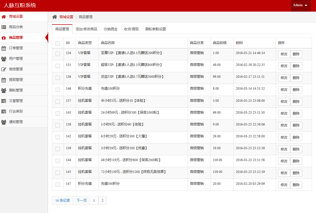Viewport: 316px width, 213px height.
Task: Click the group icon next to 通知管理
Action: 4,122
